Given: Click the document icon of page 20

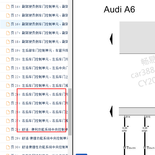Looking at the screenshot, I should (x=8, y=59).
